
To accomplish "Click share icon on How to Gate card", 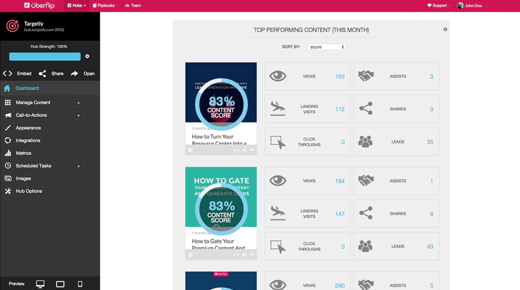I will coord(244,255).
